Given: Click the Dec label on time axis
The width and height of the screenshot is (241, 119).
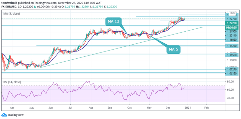Looking at the screenshot, I should [168, 108].
